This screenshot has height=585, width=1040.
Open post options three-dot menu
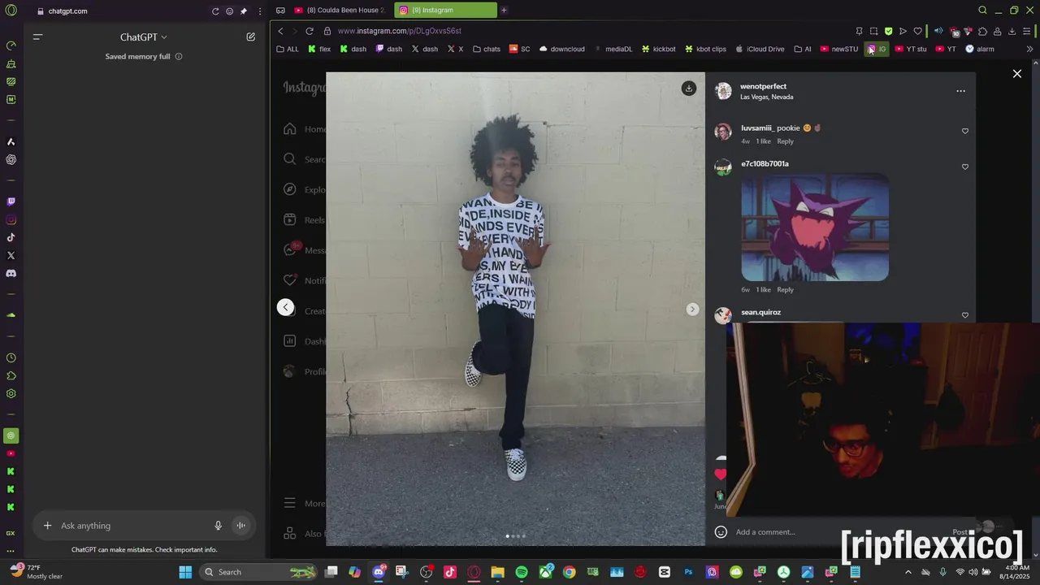960,91
